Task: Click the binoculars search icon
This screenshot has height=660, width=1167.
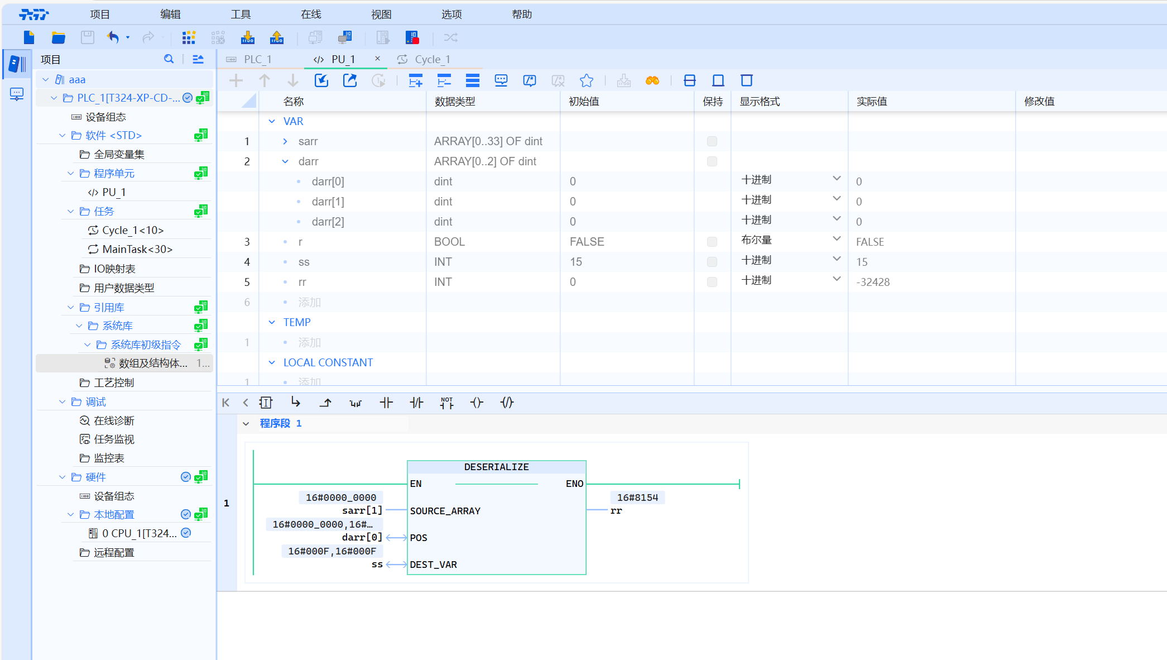Action: tap(652, 81)
